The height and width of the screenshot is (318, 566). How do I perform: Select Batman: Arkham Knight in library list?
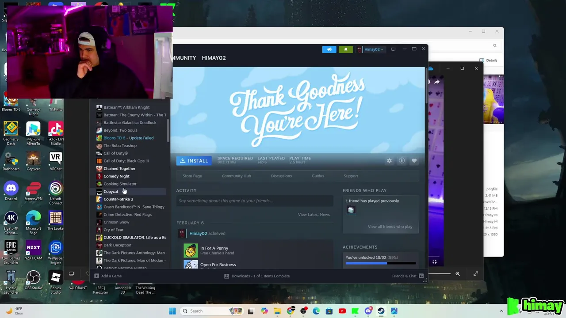126,107
